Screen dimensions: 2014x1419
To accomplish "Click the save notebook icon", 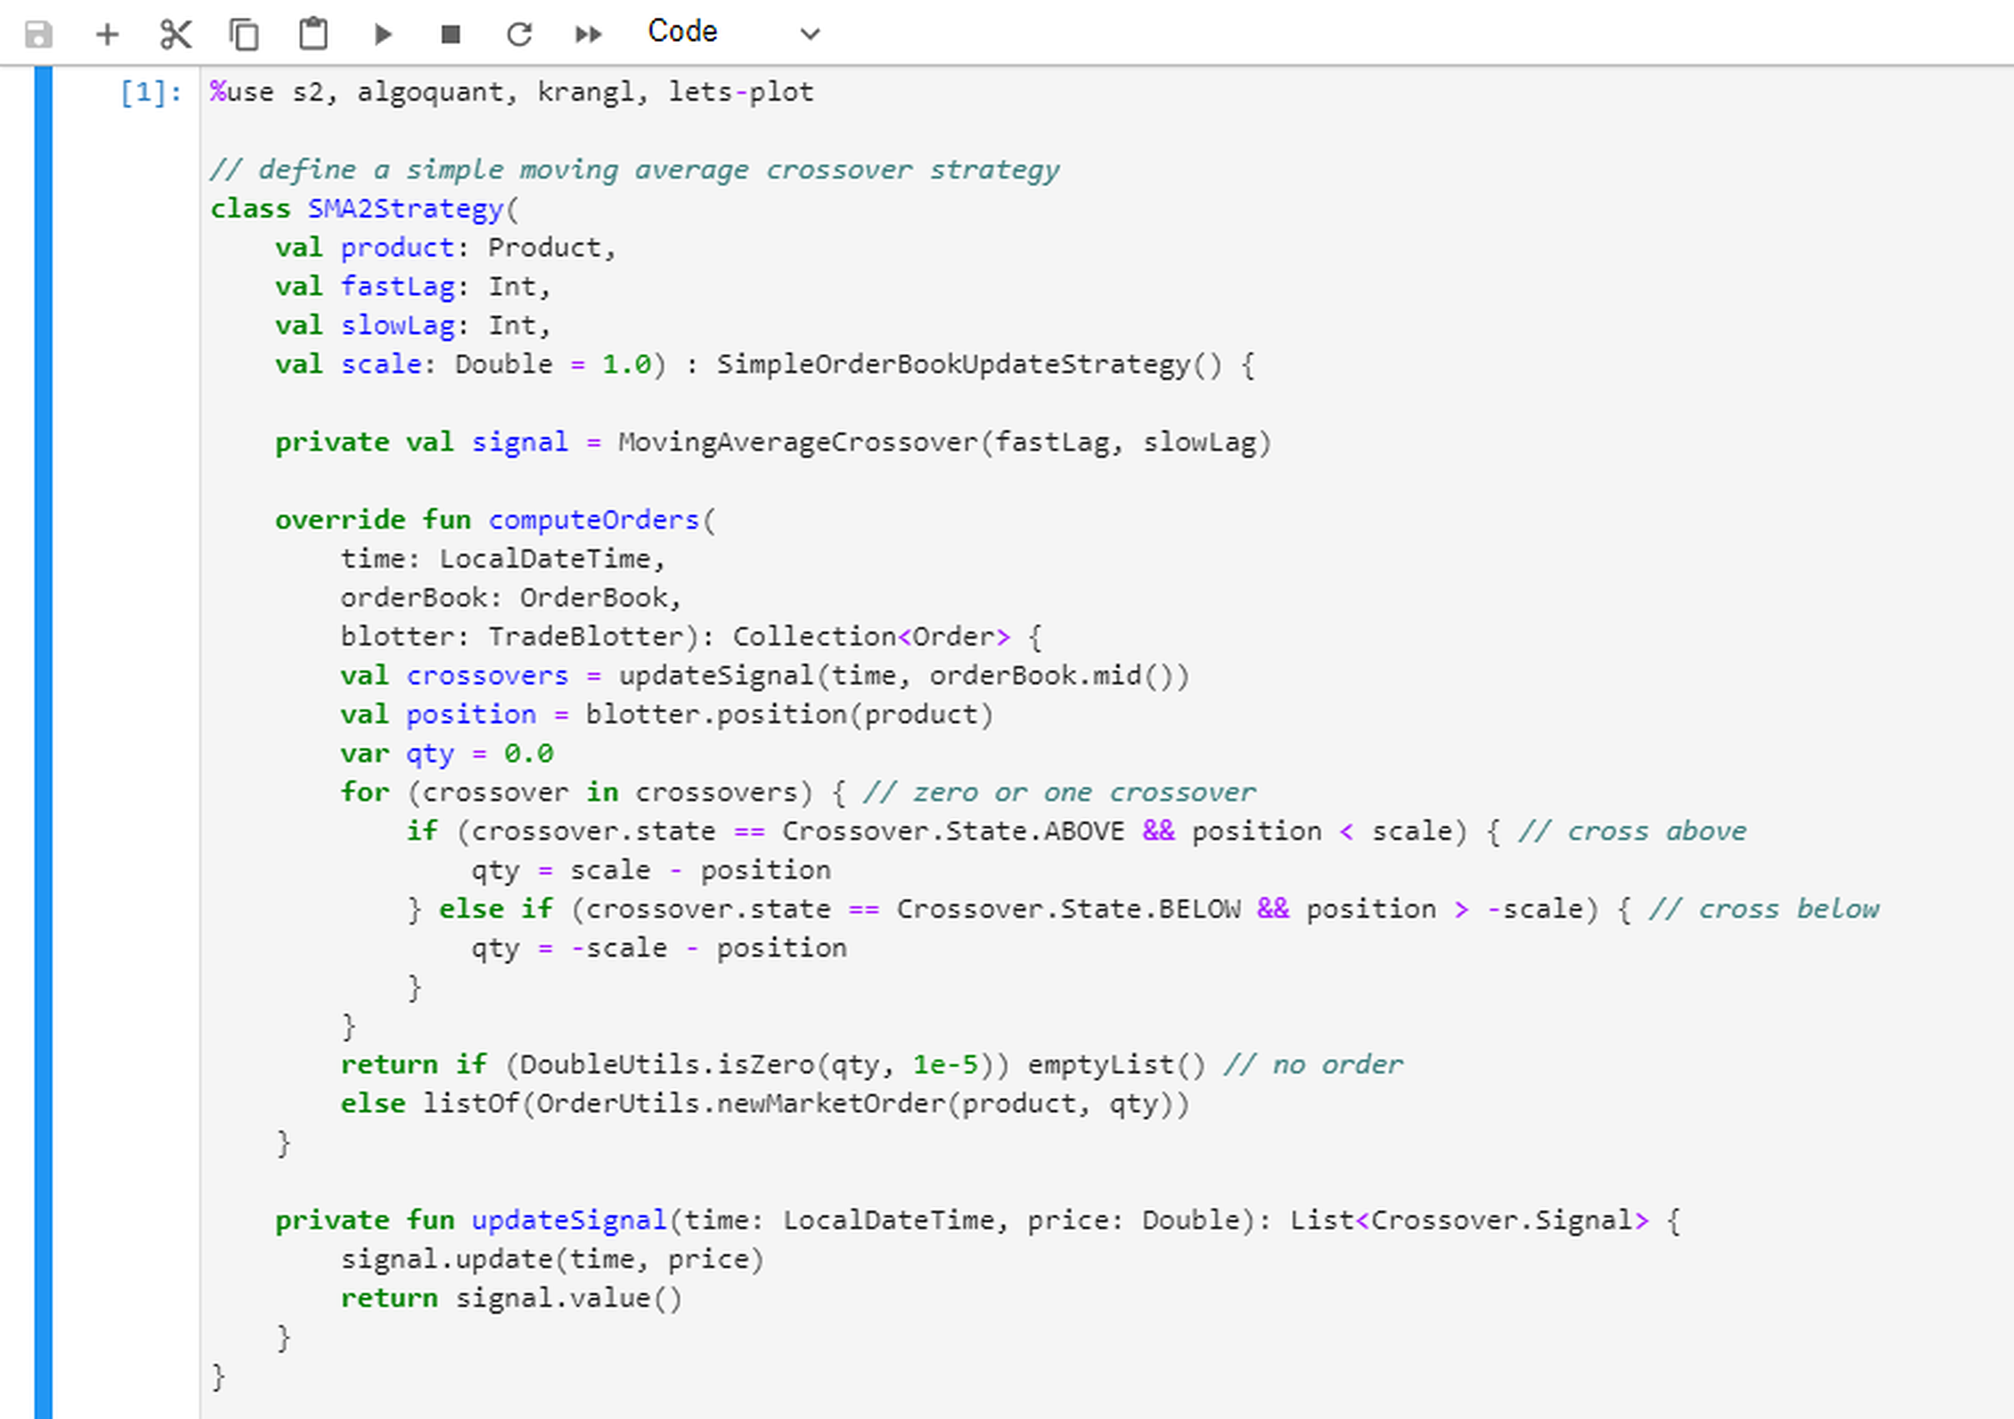I will pos(38,34).
